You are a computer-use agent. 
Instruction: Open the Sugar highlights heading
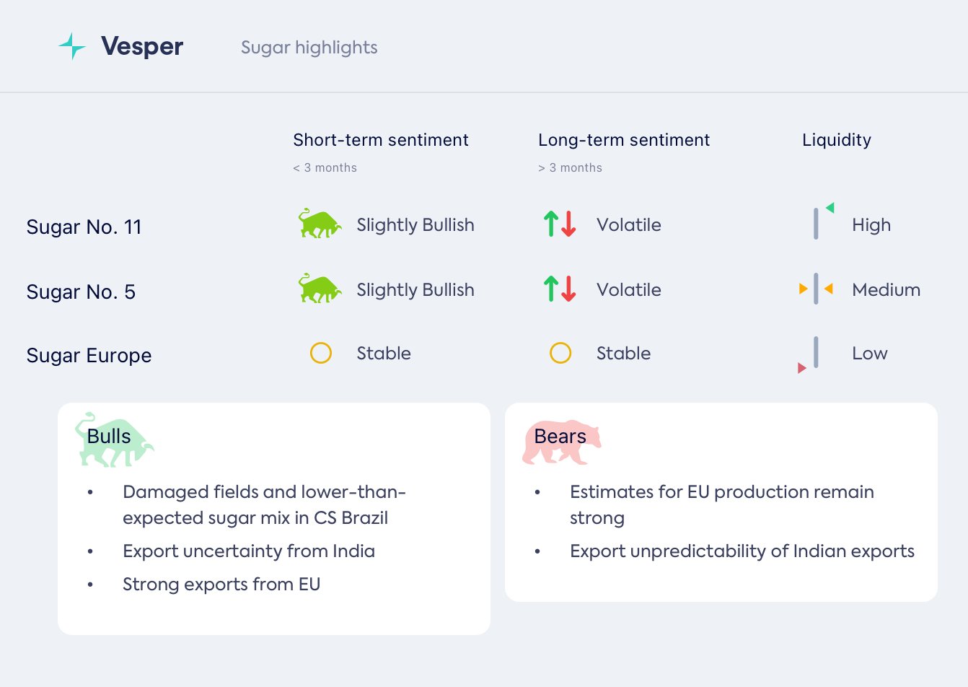click(309, 48)
